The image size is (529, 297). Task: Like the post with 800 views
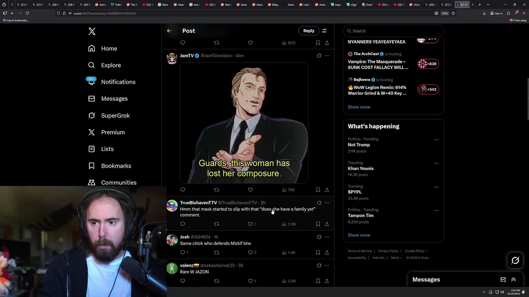[x=250, y=42]
